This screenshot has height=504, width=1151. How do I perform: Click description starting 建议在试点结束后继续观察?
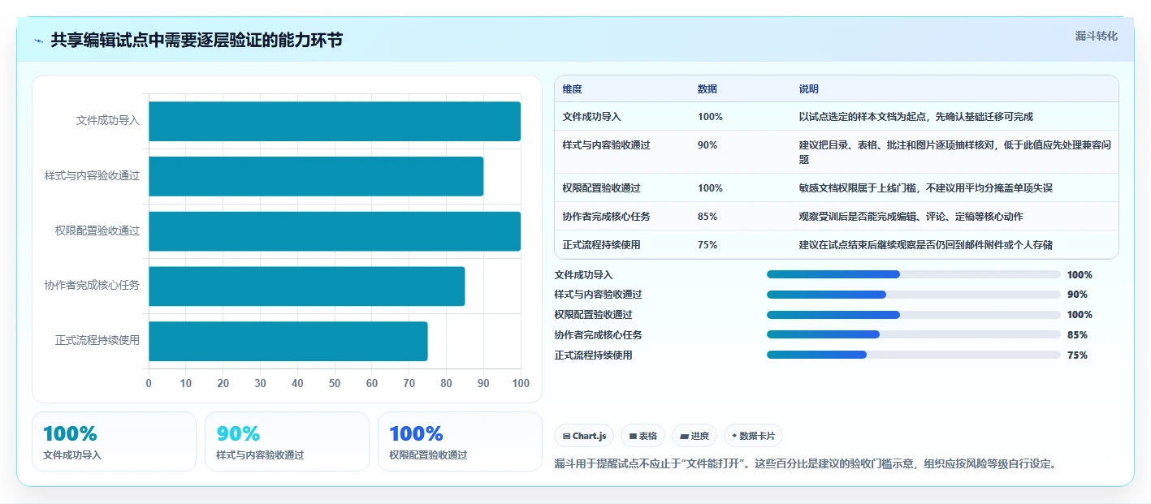(926, 245)
